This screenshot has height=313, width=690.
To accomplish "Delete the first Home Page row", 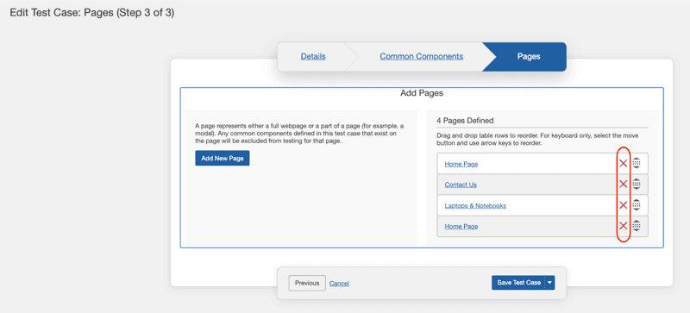I will (x=623, y=163).
